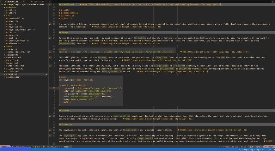Open secret_service.rs in the file tree

pos(19,41)
